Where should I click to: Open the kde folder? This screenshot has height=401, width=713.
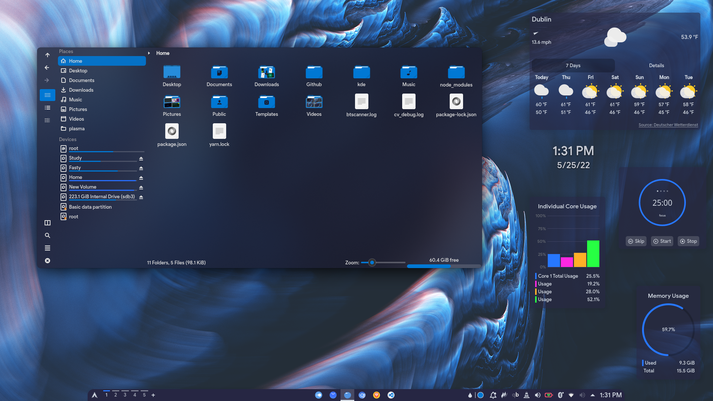[361, 76]
